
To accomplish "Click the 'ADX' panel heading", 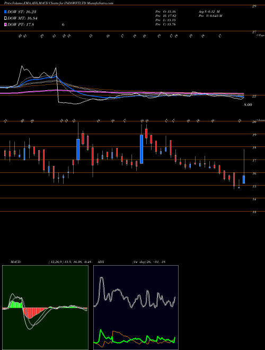I will [x=101, y=262].
